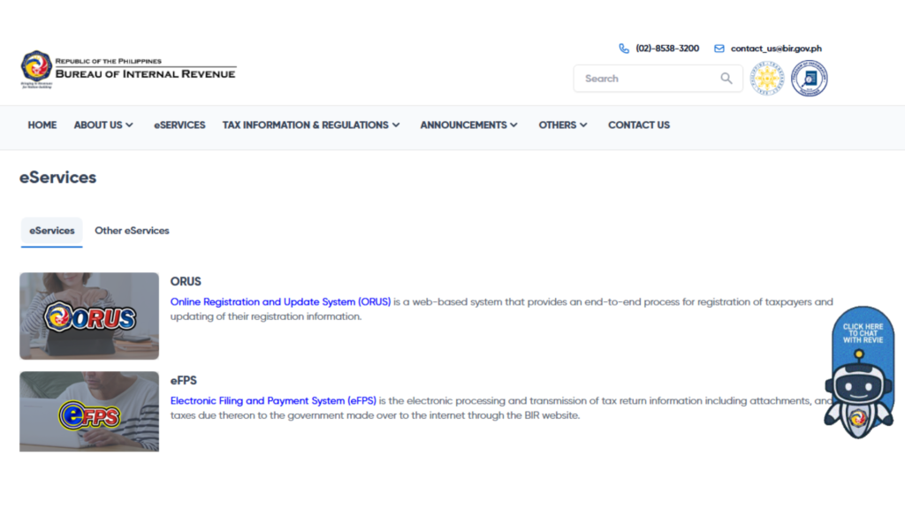The width and height of the screenshot is (905, 509).
Task: Click the eFPS heading text
Action: click(184, 380)
